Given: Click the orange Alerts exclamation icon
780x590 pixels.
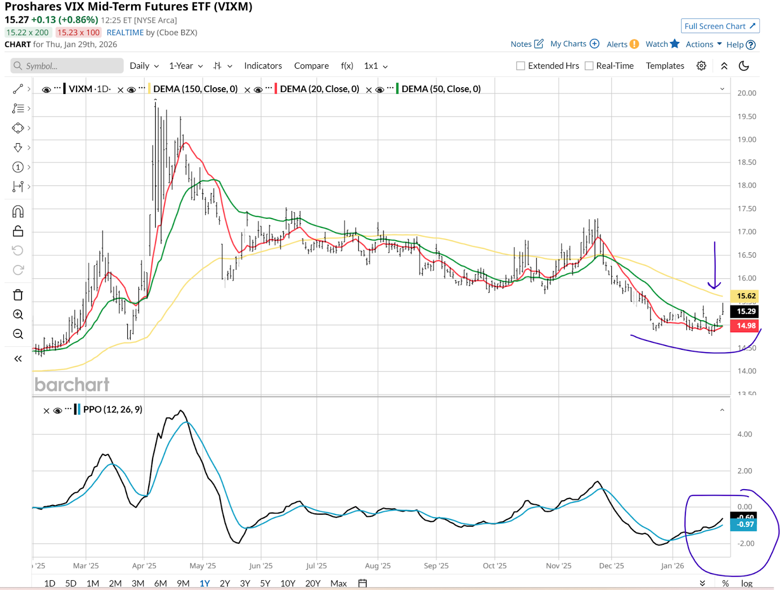Looking at the screenshot, I should click(x=634, y=44).
